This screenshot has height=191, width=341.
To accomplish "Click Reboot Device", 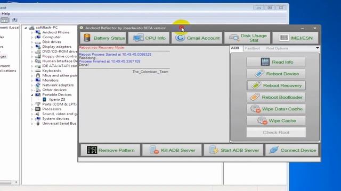I will (276, 74).
